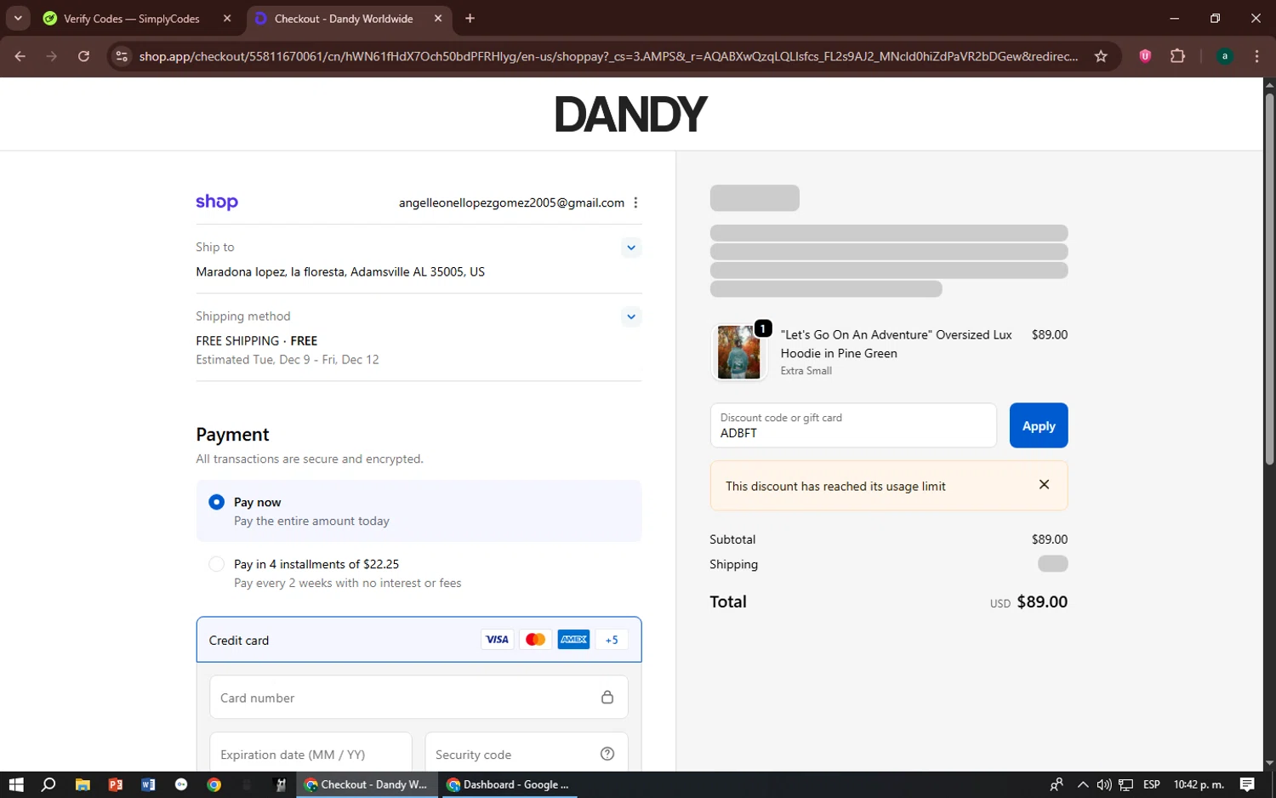Viewport: 1276px width, 798px height.
Task: Click the Amex card icon
Action: (x=573, y=640)
